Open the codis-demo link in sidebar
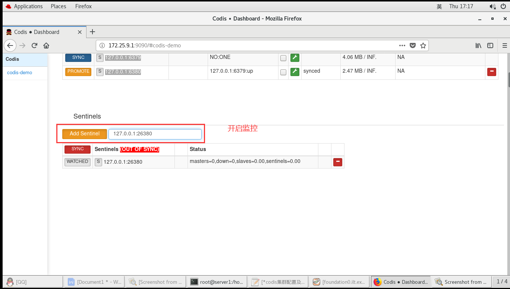Screen dimensions: 510x289 click(19, 72)
